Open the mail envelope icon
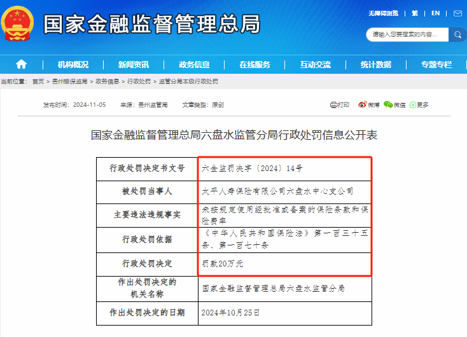 pyautogui.click(x=457, y=13)
